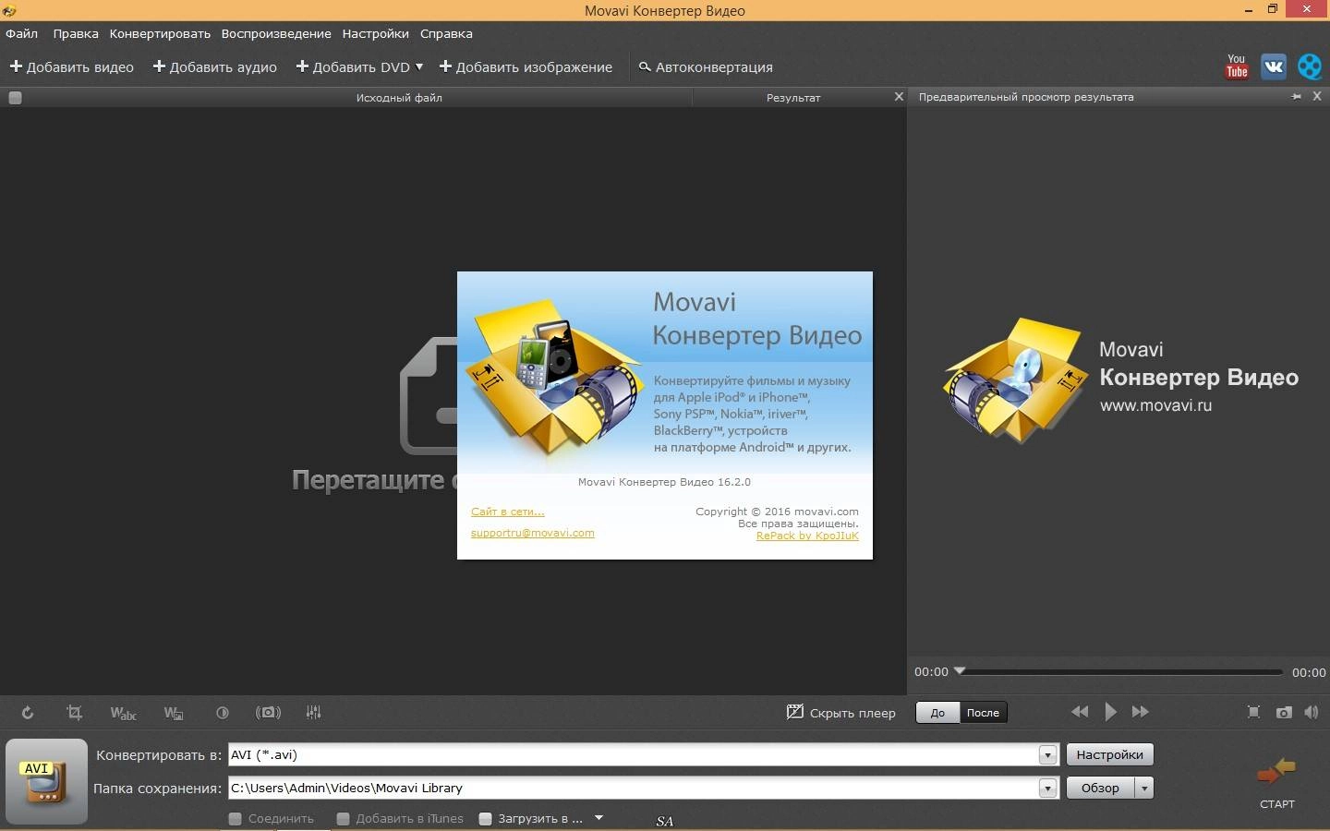
Task: Select the Rotate tool icon
Action: [x=28, y=712]
